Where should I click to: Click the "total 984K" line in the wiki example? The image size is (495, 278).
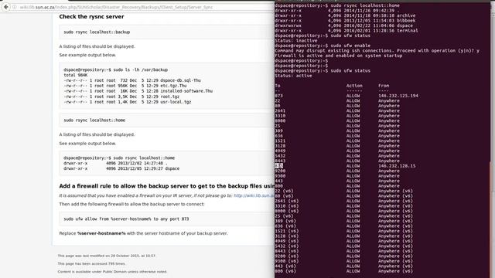(x=76, y=75)
